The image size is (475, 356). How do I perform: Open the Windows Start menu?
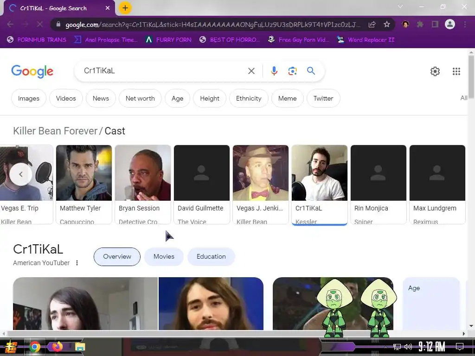(11, 347)
